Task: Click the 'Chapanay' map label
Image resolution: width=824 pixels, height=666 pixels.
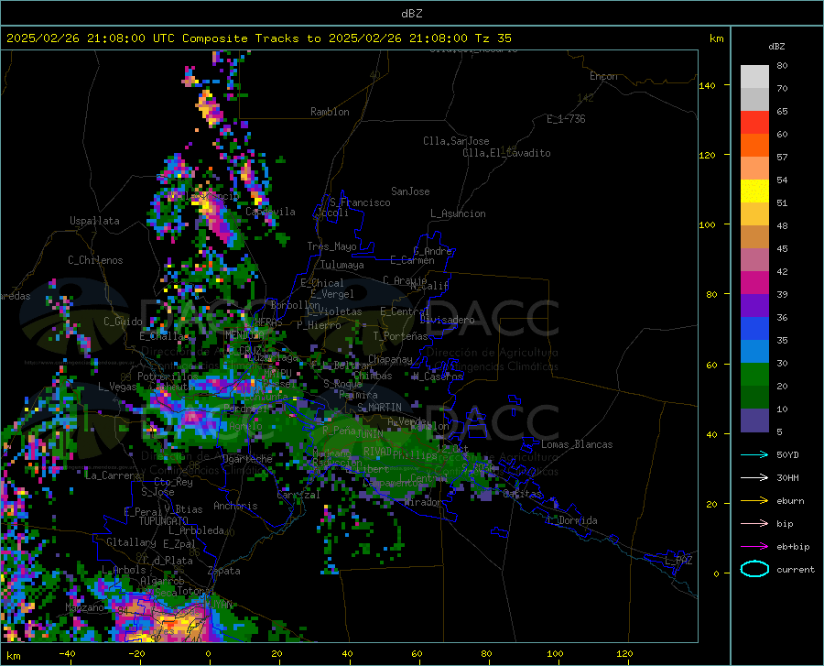Action: point(390,359)
